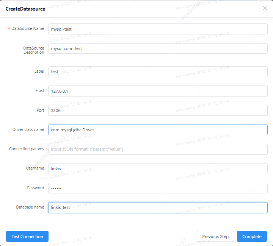273x246 pixels.
Task: Focus the DataSource Name input field
Action: click(158, 29)
